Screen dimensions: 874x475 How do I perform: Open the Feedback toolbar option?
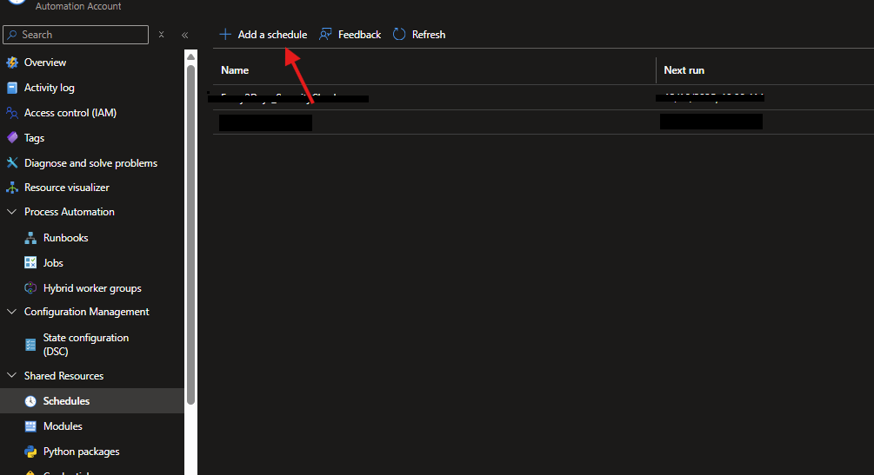pos(350,35)
